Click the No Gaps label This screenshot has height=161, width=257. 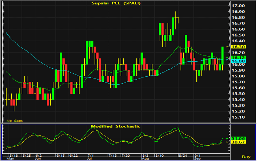pos(15,121)
